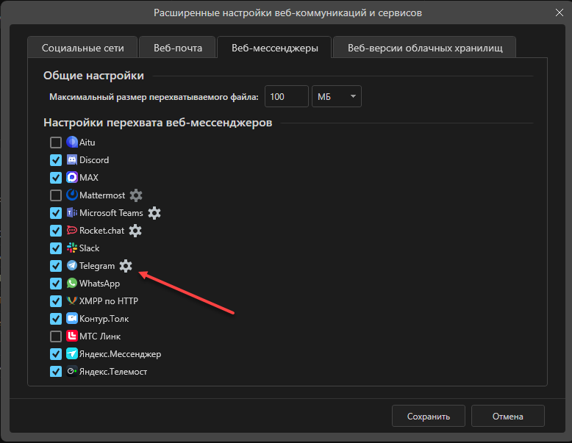Click the Discord label text
This screenshot has height=443, width=572.
tap(94, 160)
